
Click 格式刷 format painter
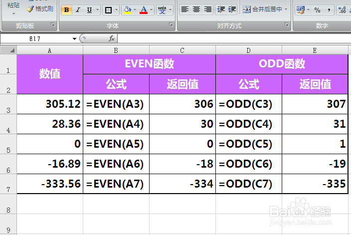(x=39, y=9)
